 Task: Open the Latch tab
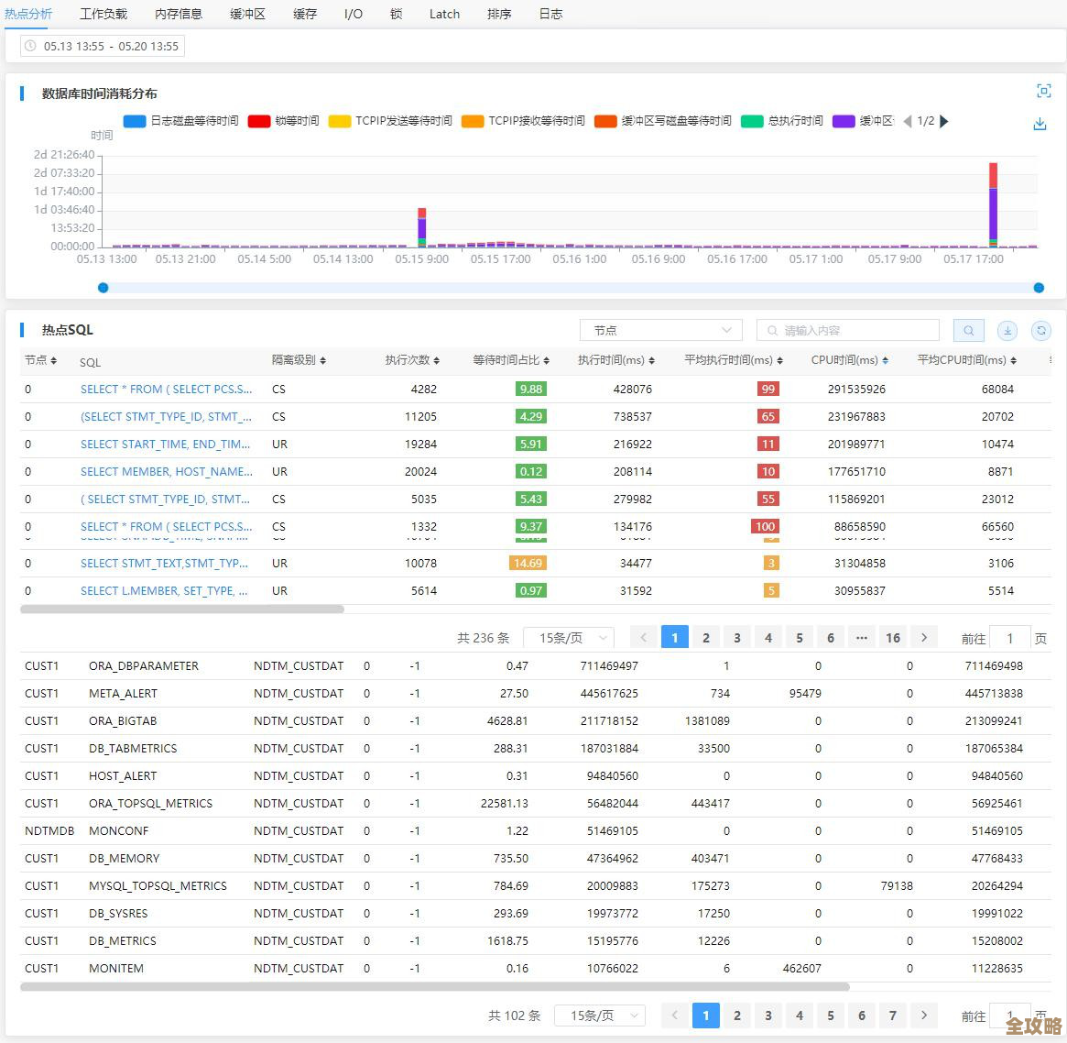(444, 14)
